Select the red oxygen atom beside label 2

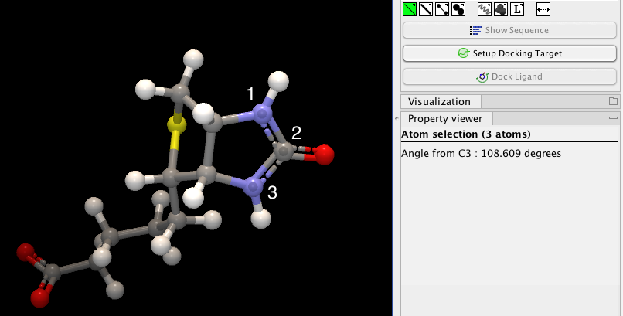point(324,155)
